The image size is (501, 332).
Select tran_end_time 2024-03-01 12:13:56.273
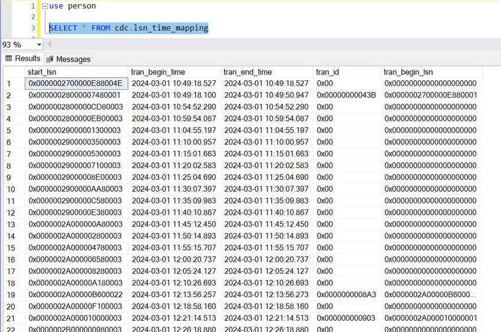coord(266,295)
